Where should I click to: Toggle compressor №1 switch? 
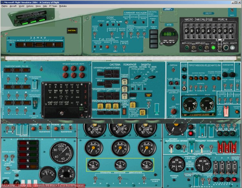[x=138, y=35]
